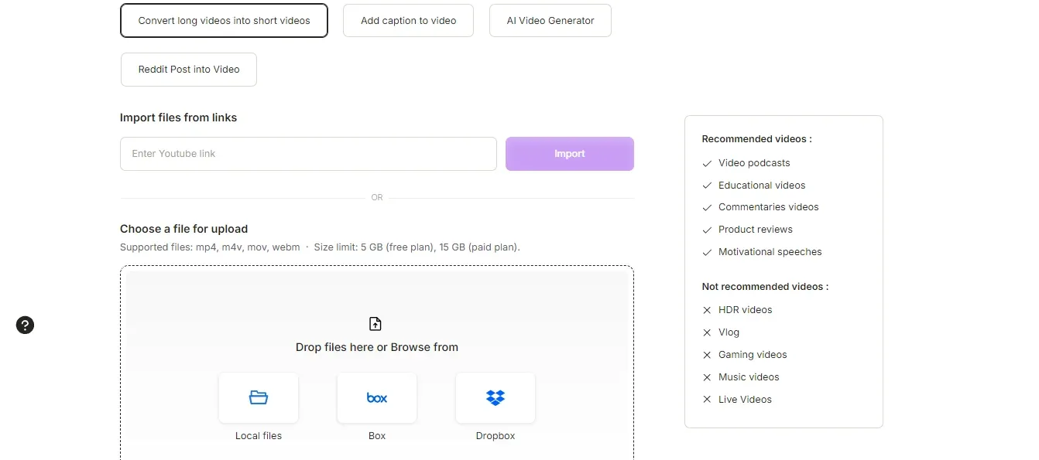
Task: Click the Not recommended videos heading
Action: pyautogui.click(x=765, y=287)
